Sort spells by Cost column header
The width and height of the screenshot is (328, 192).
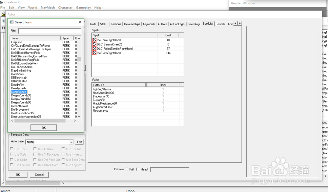tap(168, 35)
